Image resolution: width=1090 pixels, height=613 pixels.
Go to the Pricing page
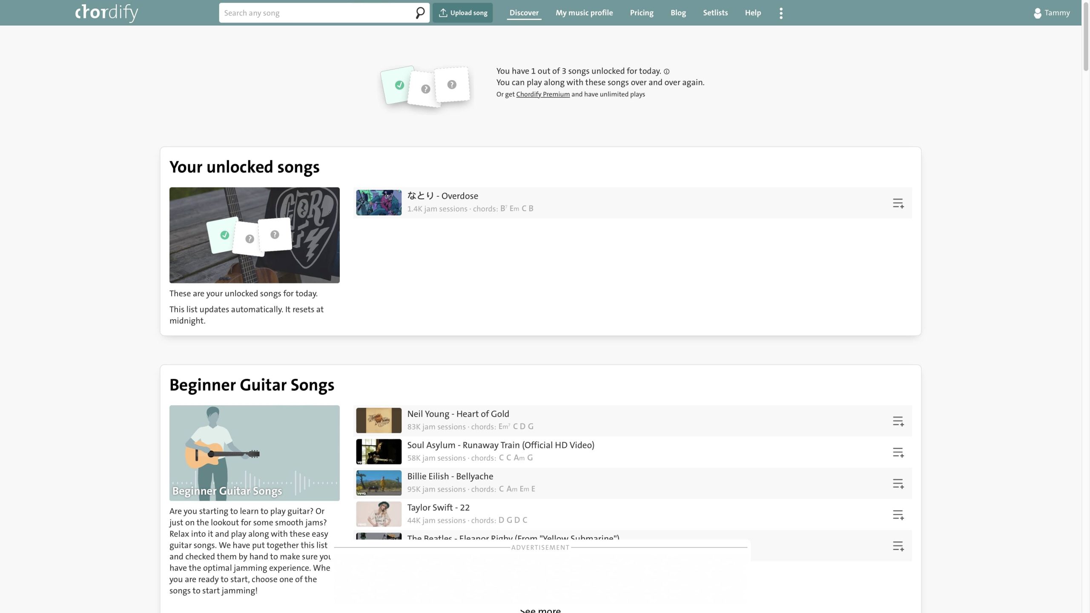pyautogui.click(x=641, y=13)
